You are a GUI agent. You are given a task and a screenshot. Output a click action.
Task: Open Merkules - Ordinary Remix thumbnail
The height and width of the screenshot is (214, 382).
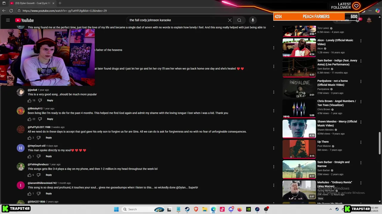point(299,190)
